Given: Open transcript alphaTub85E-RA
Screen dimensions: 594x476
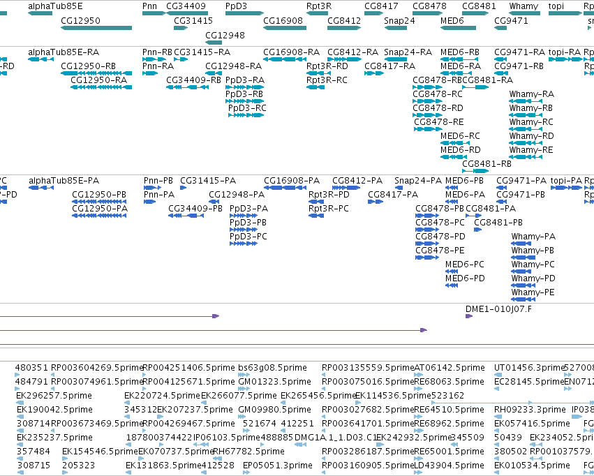Looking at the screenshot, I should (64, 52).
